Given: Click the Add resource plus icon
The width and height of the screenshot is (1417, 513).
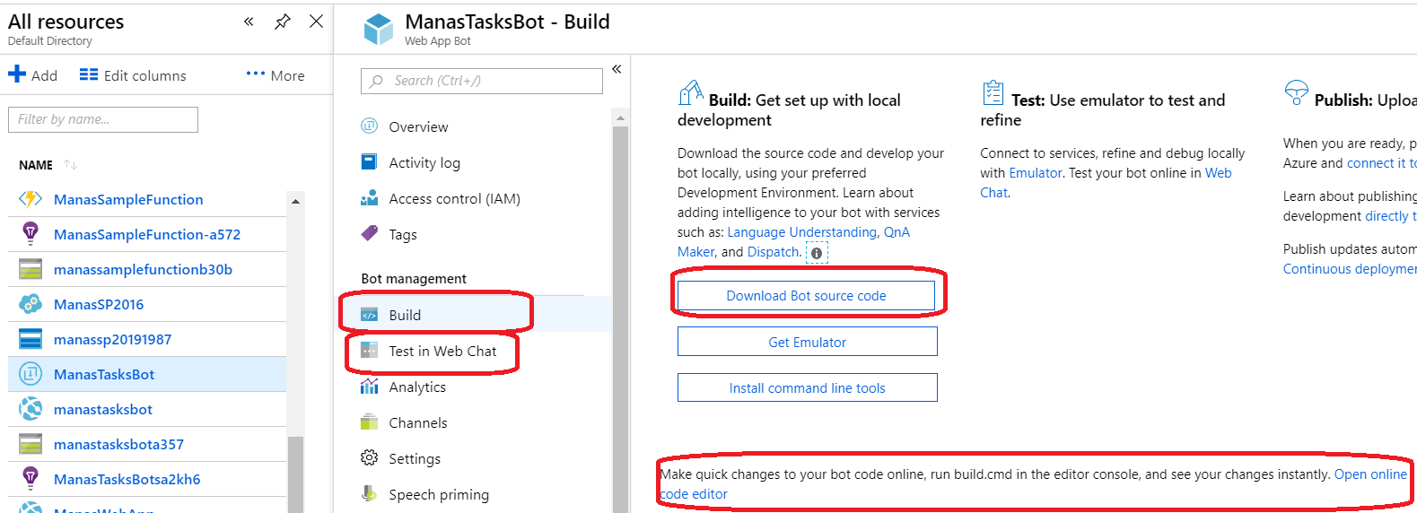Looking at the screenshot, I should click(x=17, y=74).
